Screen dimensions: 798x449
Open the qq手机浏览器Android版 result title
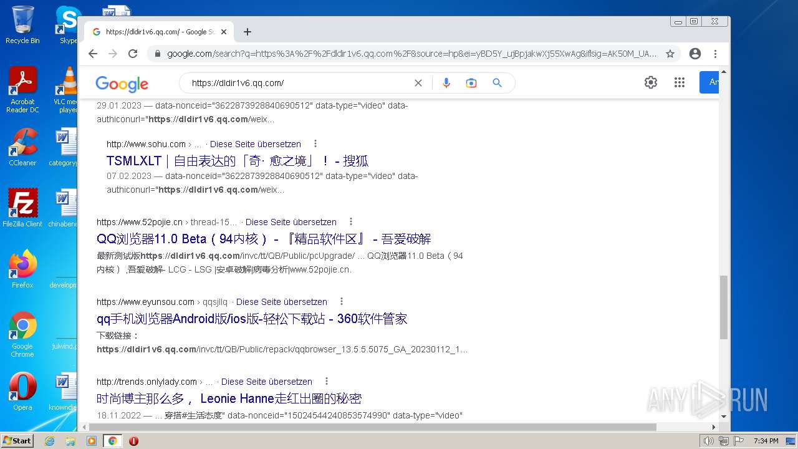252,319
